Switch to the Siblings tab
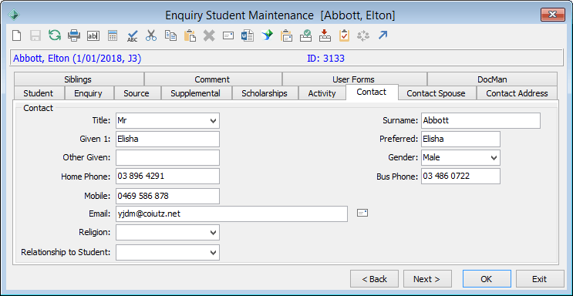This screenshot has width=573, height=296. [x=78, y=79]
